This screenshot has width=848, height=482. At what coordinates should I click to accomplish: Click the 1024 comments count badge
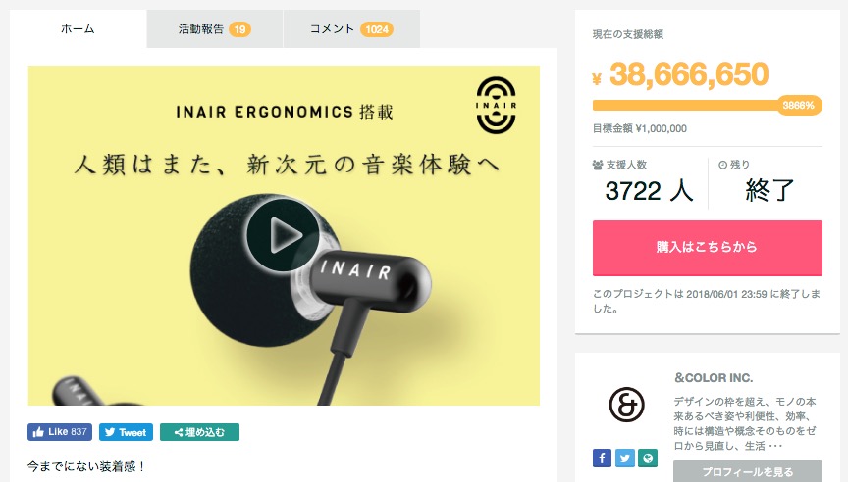point(377,29)
